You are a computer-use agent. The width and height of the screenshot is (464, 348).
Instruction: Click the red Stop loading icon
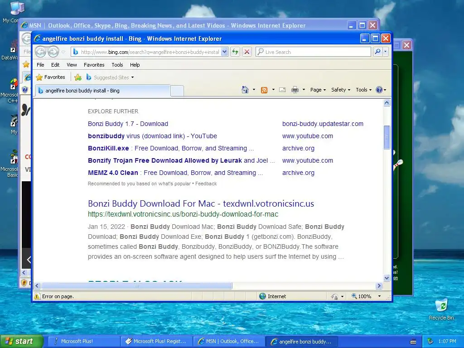(247, 52)
